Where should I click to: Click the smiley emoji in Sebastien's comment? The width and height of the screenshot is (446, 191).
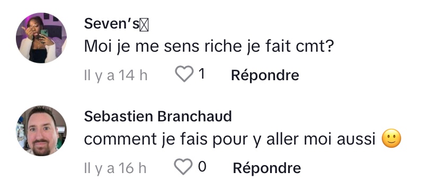click(x=391, y=139)
